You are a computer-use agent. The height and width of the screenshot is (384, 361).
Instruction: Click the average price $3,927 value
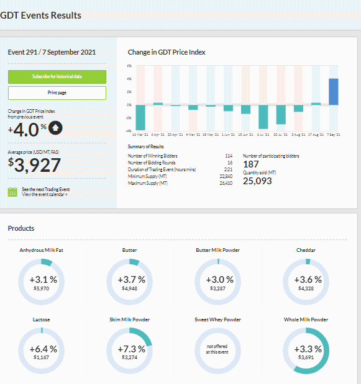coord(34,165)
